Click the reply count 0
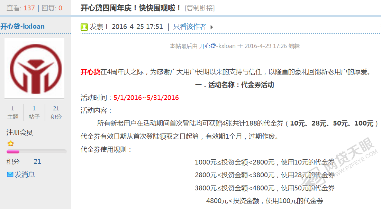 tap(60, 8)
